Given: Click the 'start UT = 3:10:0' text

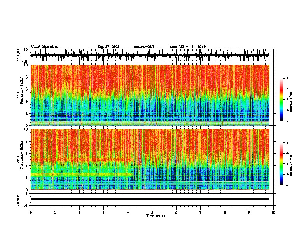Looking at the screenshot, I should point(188,47).
